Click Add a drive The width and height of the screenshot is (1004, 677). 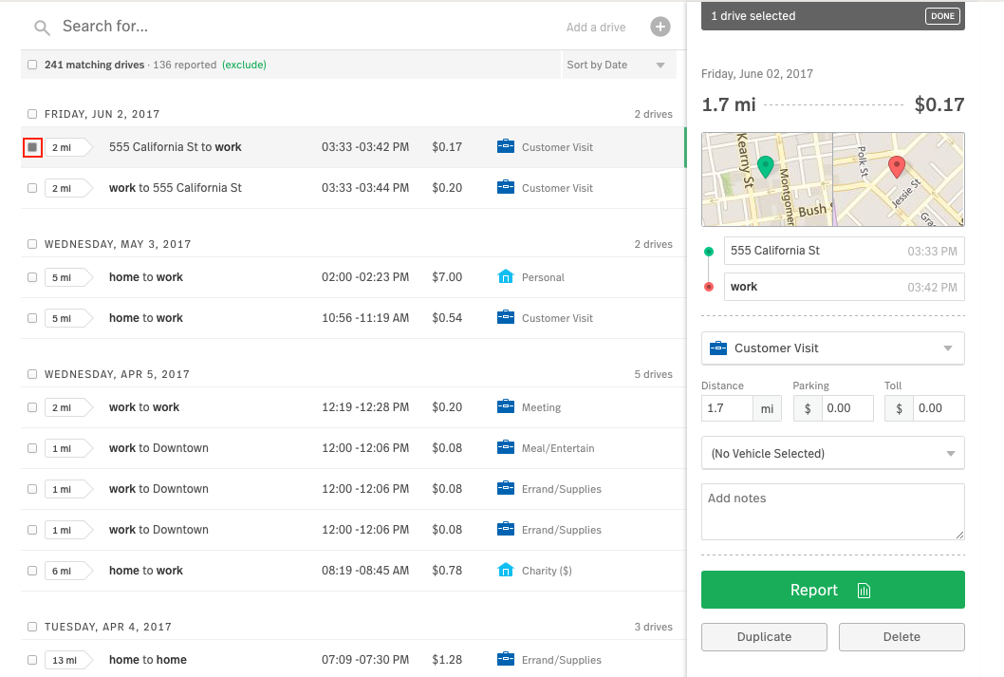(x=596, y=27)
